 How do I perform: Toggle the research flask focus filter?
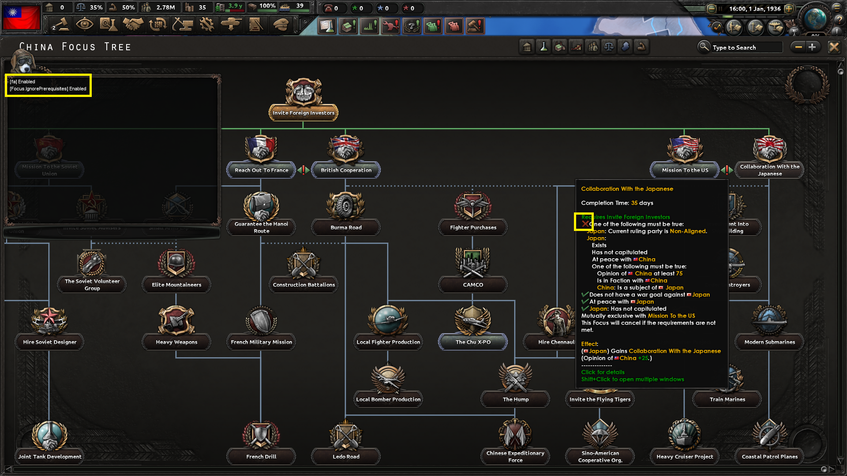tap(543, 47)
